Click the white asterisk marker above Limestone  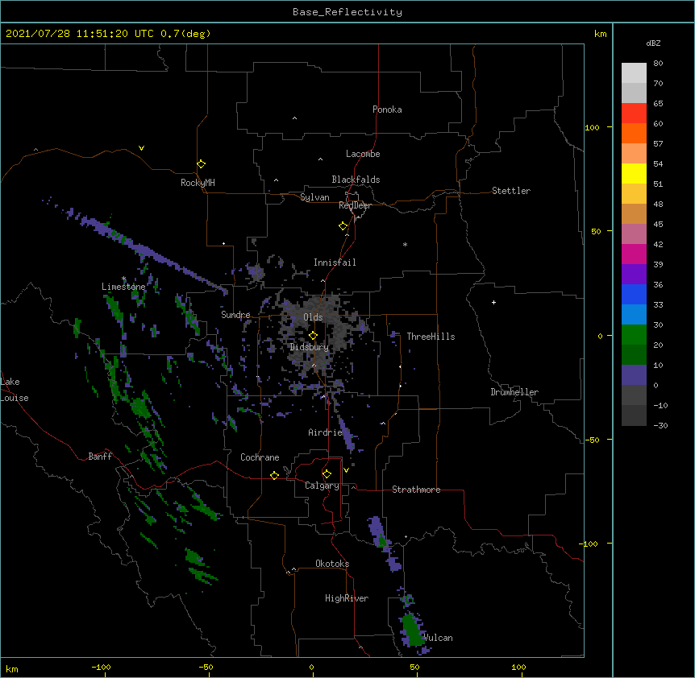point(124,279)
